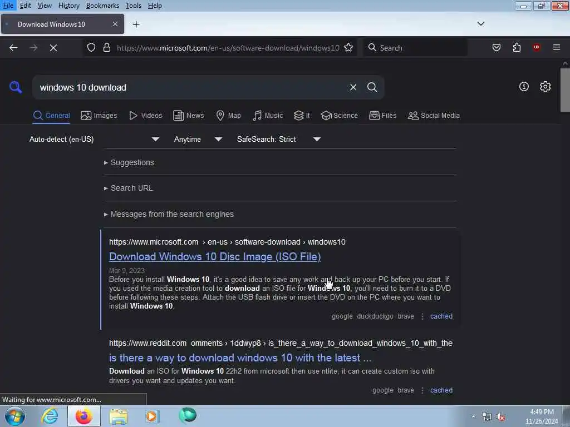Switch to the Science category
This screenshot has height=427, width=570.
click(x=340, y=116)
